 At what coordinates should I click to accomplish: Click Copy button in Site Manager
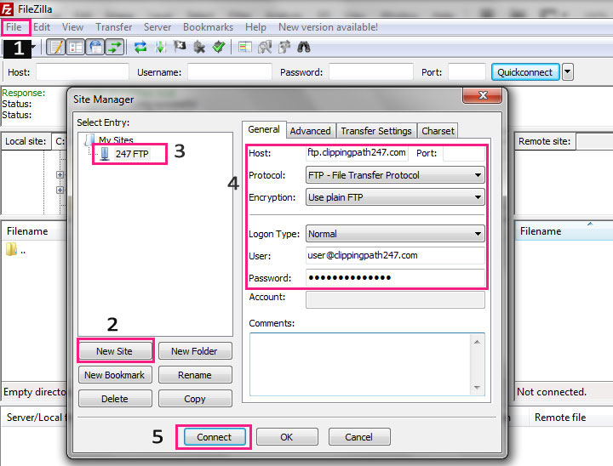click(195, 399)
